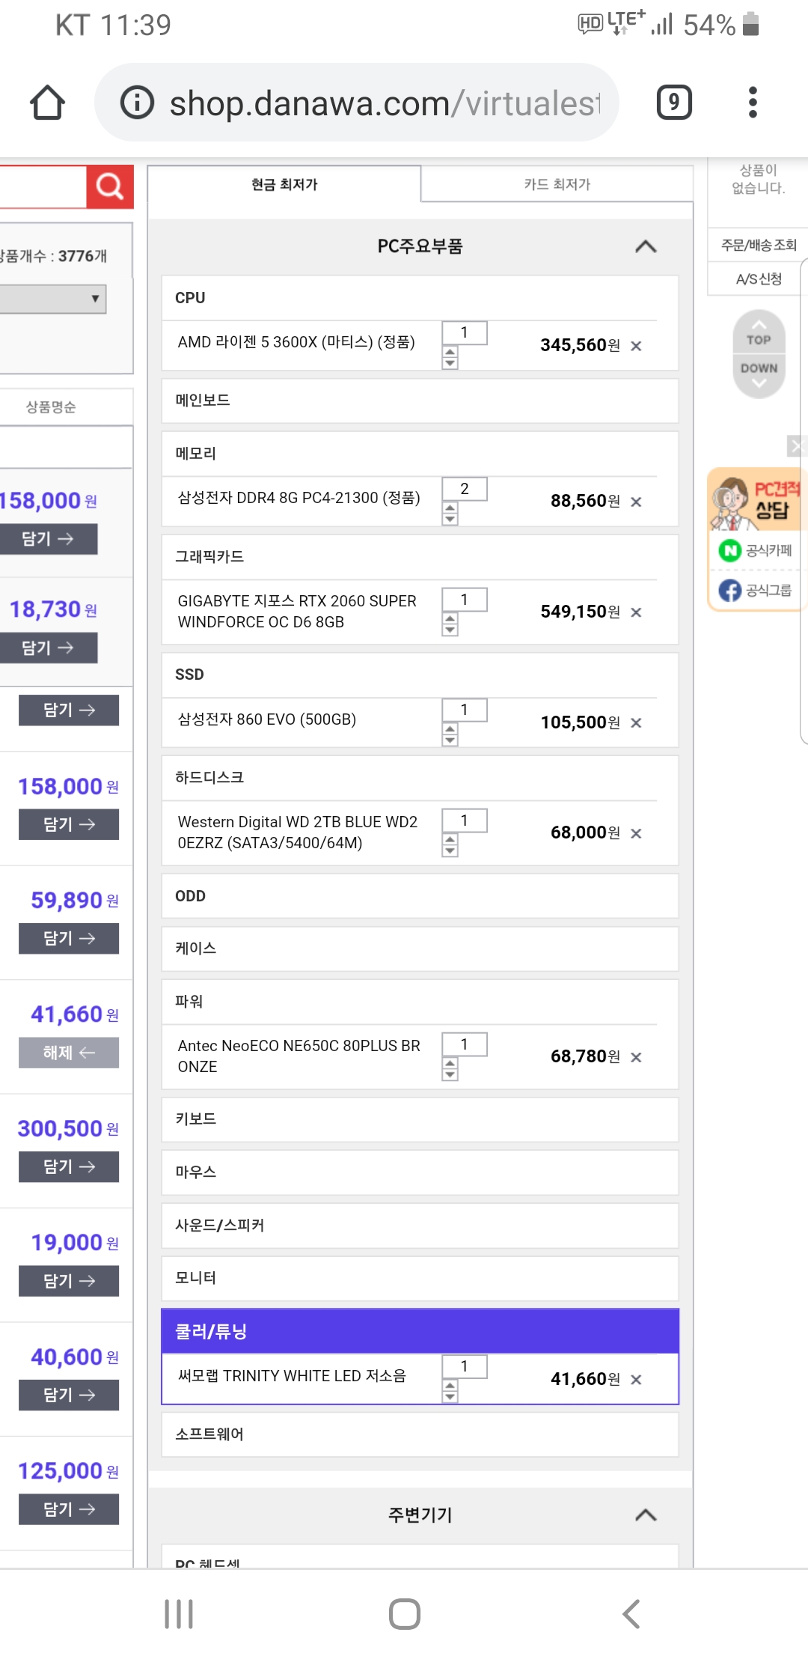This screenshot has height=1662, width=808.
Task: Remove Samsung 860 EVO SSD item
Action: 636,723
